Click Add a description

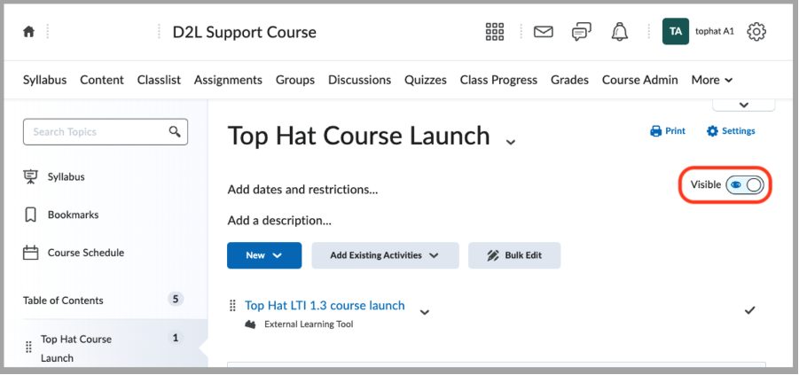point(279,221)
